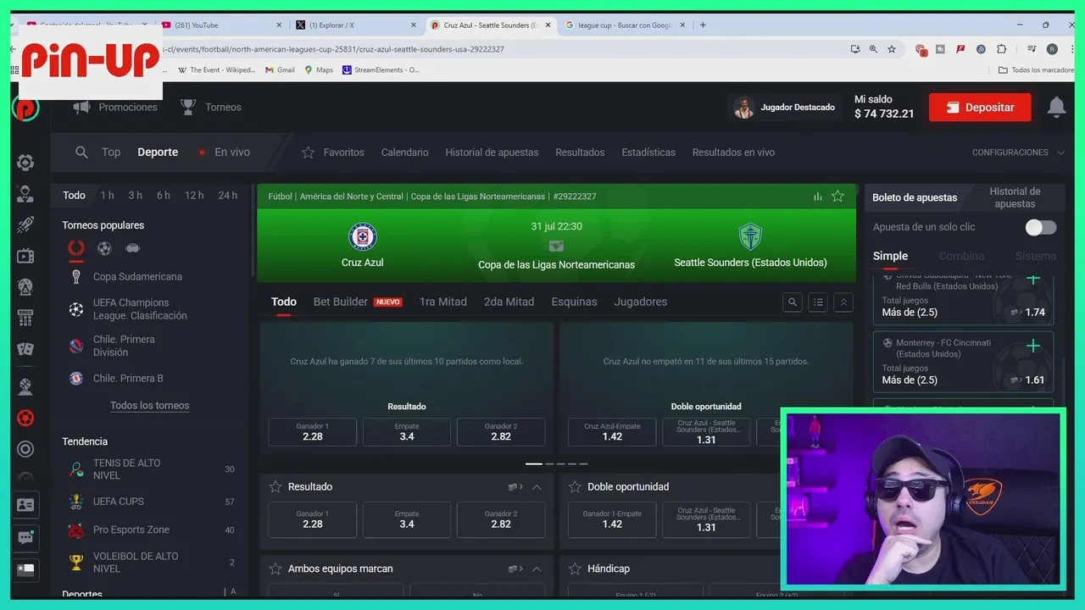
Task: Open the live dealer icon in sidebar
Action: [25, 194]
